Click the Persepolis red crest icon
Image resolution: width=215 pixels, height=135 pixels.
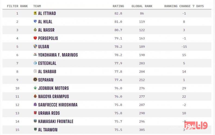pos(35,38)
